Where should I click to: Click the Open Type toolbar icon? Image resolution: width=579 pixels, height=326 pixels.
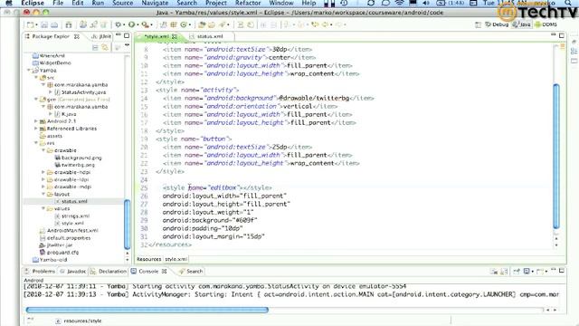point(202,24)
